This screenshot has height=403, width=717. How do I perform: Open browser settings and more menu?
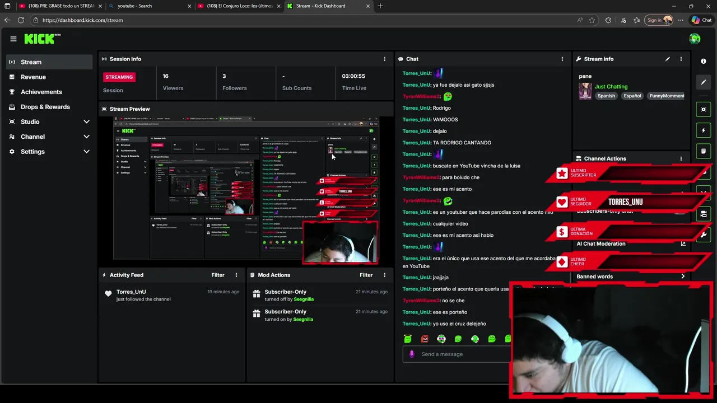(681, 20)
